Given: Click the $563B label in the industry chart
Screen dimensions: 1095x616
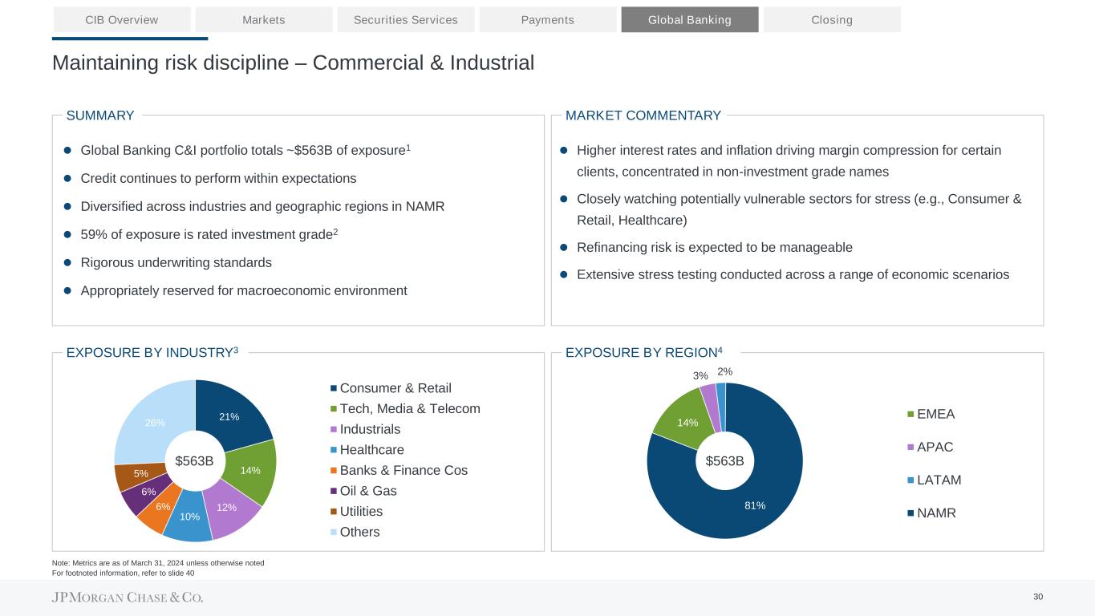Looking at the screenshot, I should [195, 460].
